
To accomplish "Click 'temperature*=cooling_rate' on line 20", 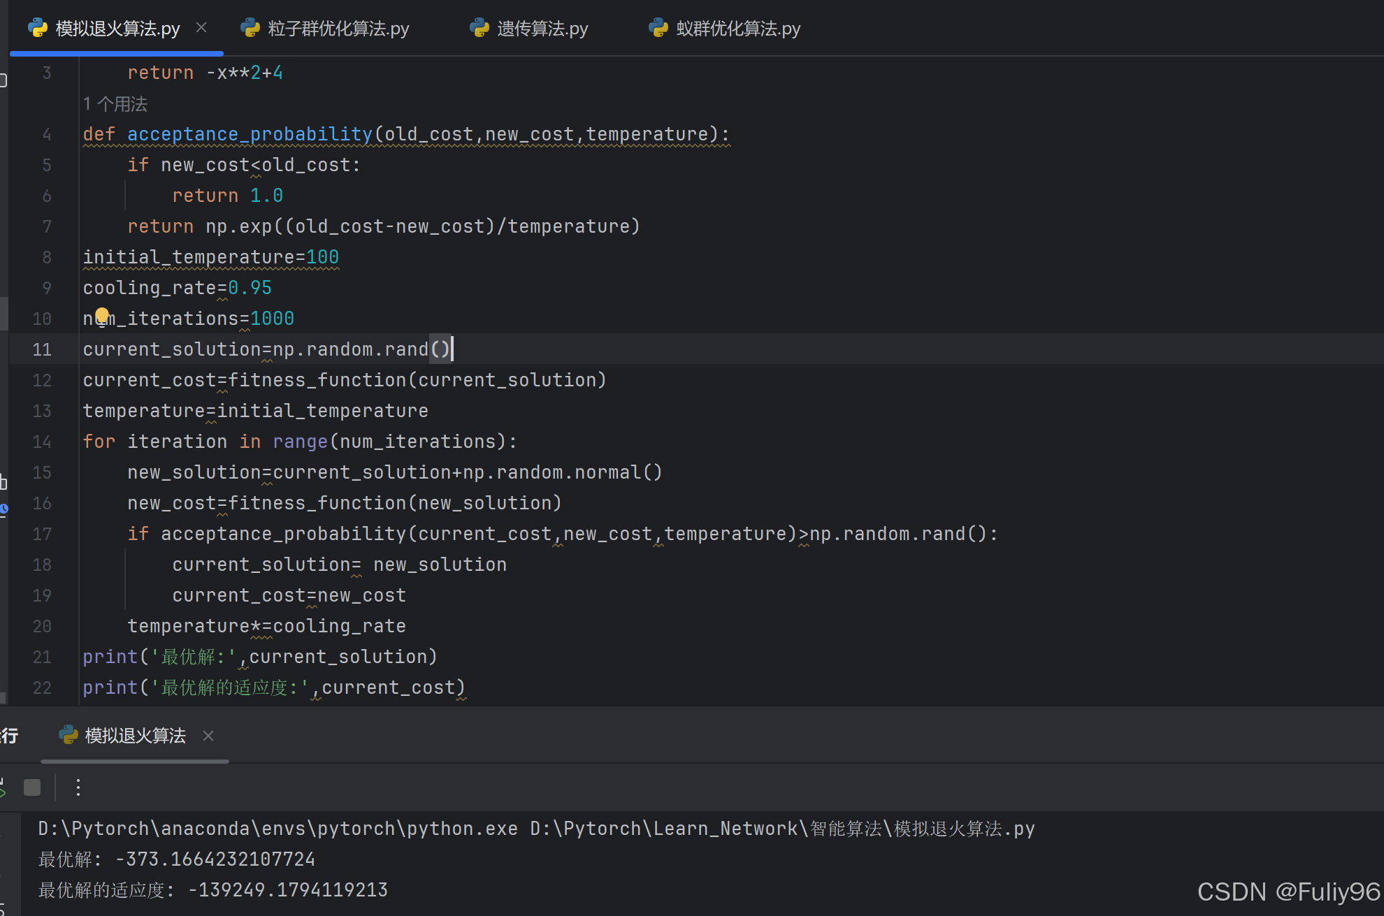I will click(267, 626).
